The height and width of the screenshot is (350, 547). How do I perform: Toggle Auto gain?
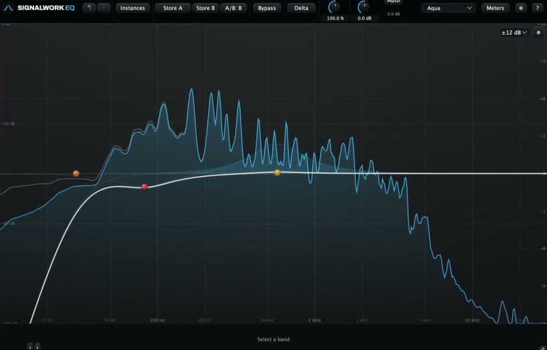[394, 2]
